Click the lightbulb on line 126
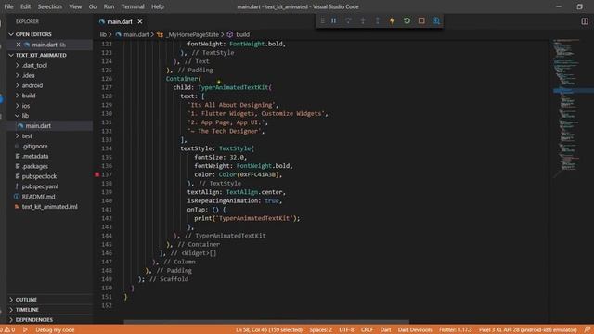 (x=219, y=82)
